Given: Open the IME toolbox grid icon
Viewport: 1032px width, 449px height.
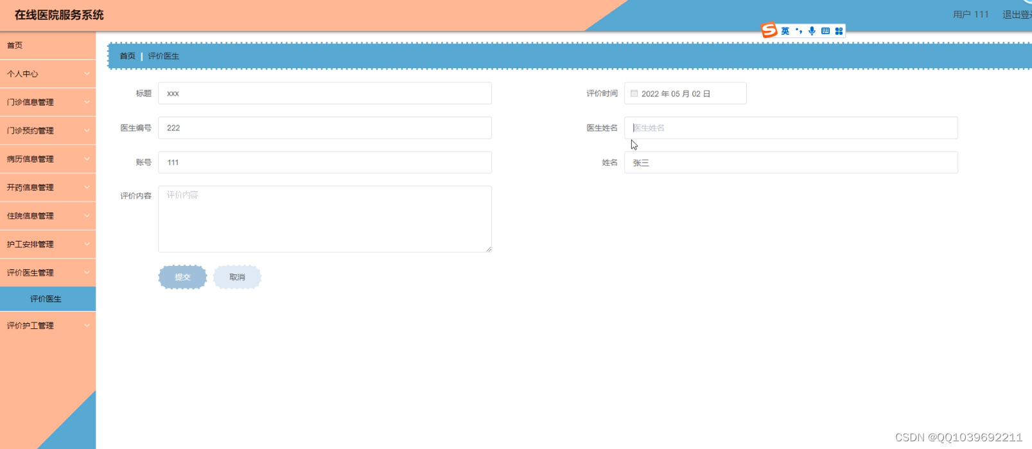Looking at the screenshot, I should 839,31.
